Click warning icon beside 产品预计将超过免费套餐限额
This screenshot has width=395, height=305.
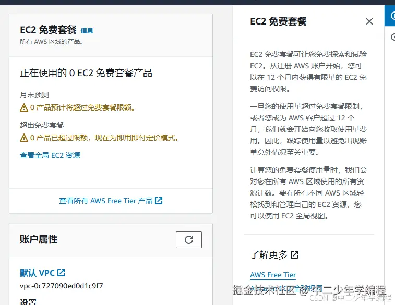[x=24, y=107]
